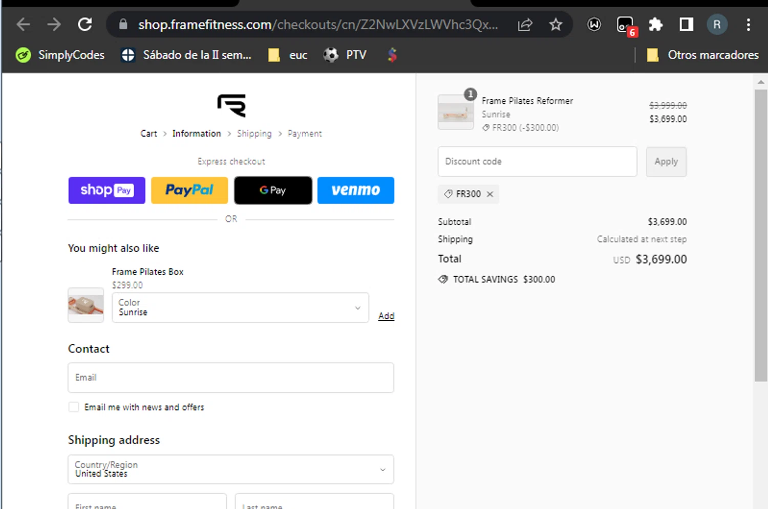768x509 pixels.
Task: Toggle browser side panel icon
Action: [x=686, y=24]
